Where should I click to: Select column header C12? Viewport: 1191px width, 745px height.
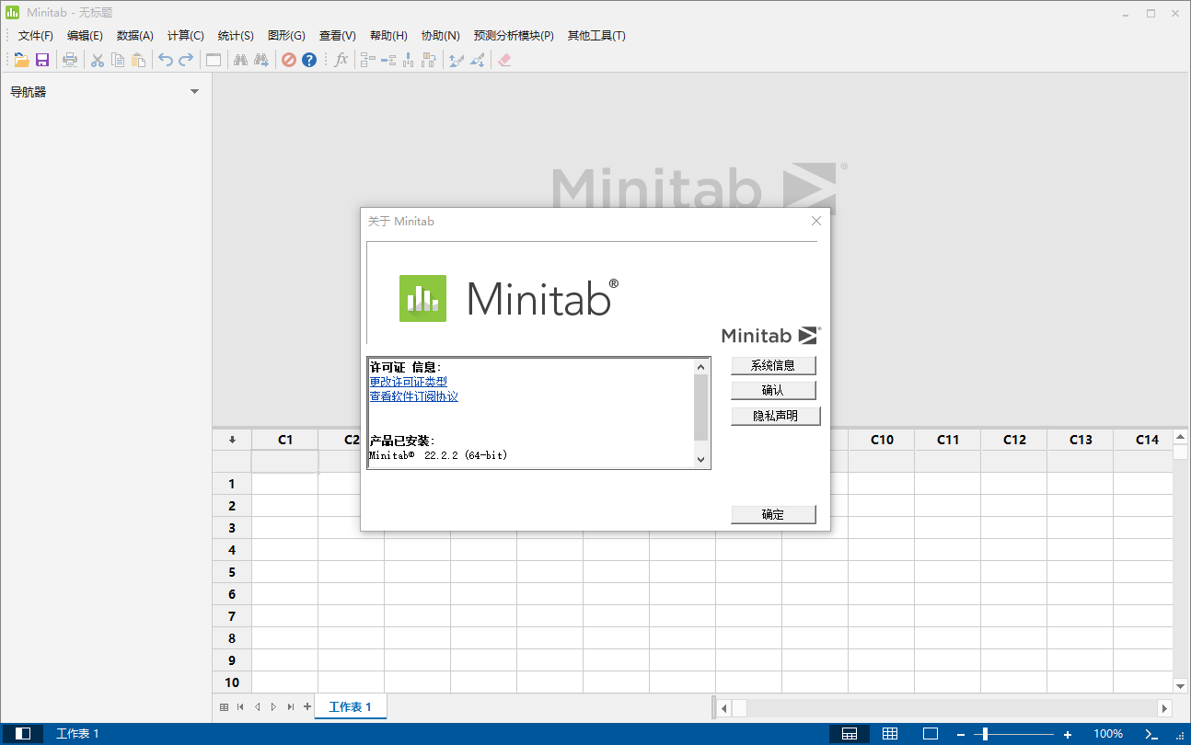click(1014, 440)
